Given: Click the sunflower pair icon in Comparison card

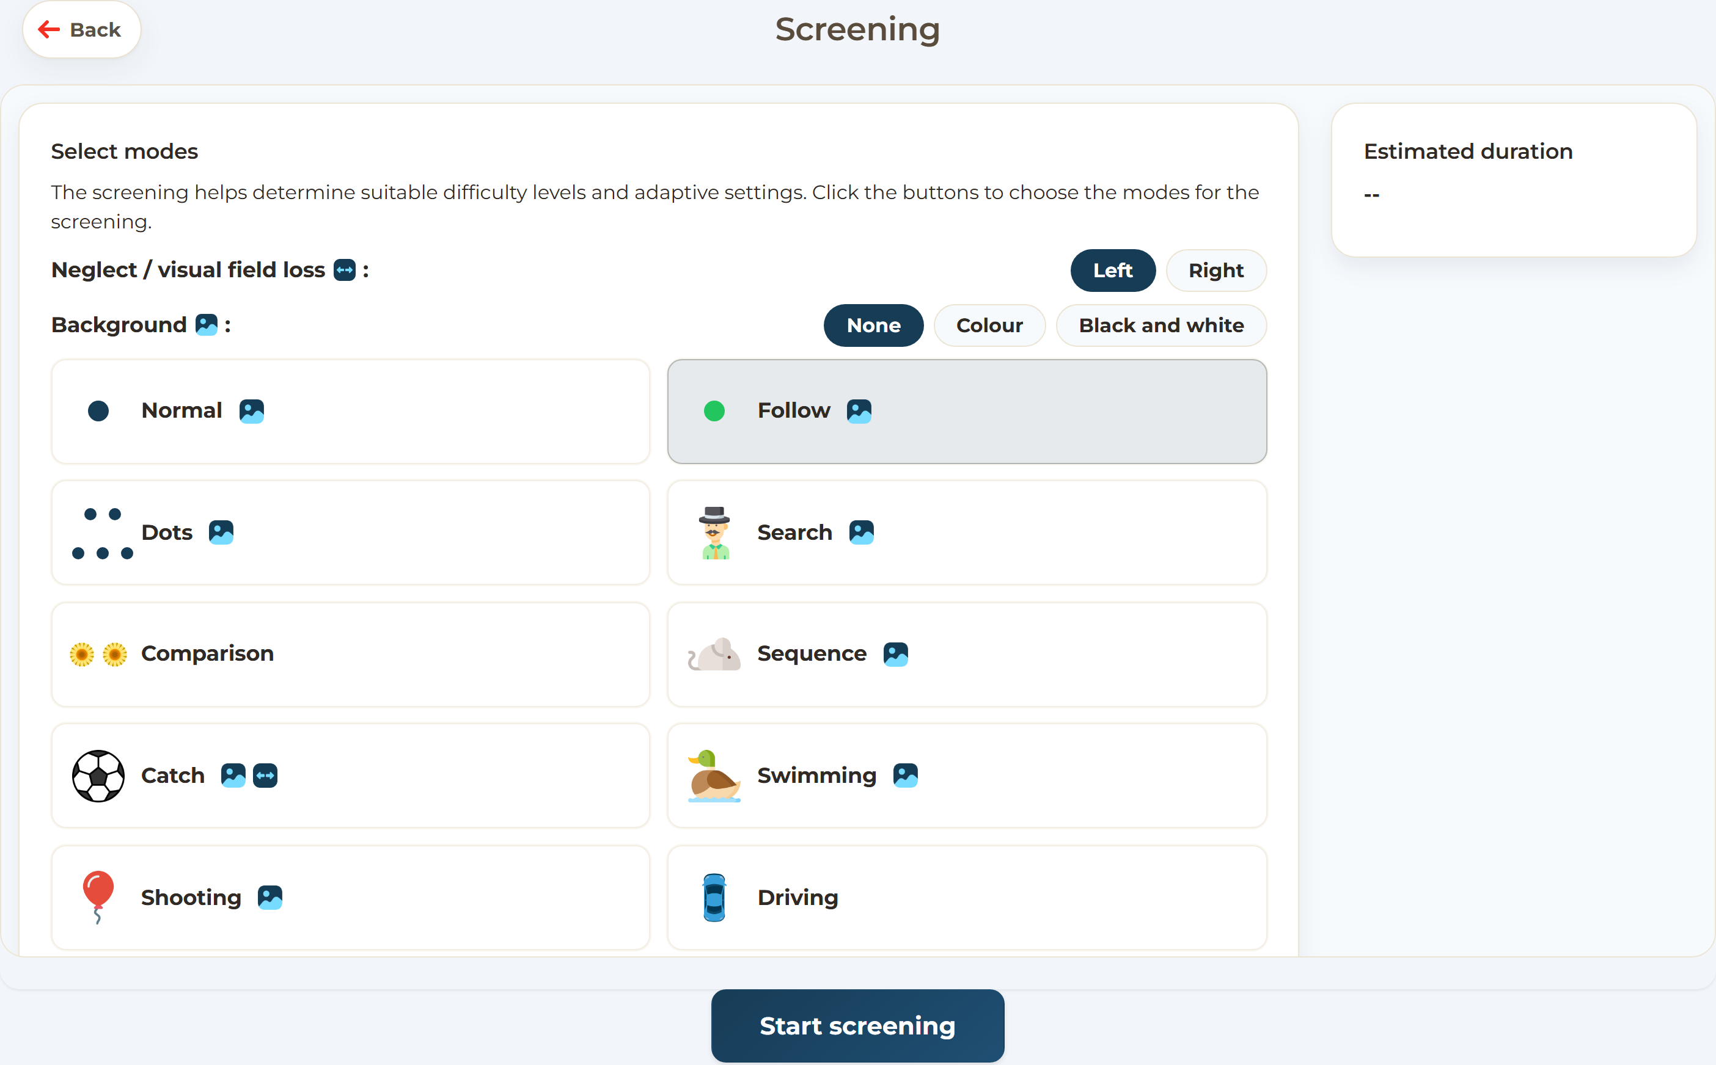Looking at the screenshot, I should click(98, 655).
